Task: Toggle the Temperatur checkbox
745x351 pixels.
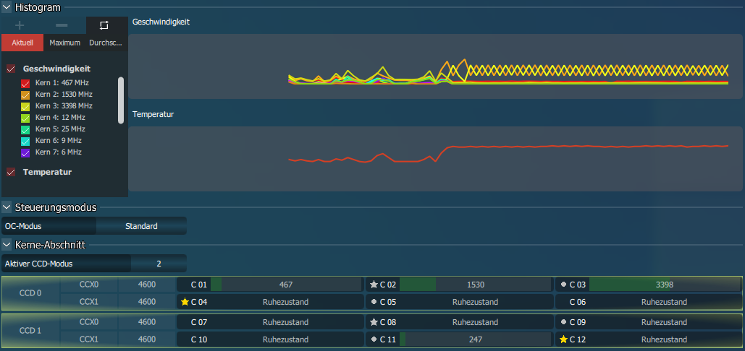Action: (11, 173)
